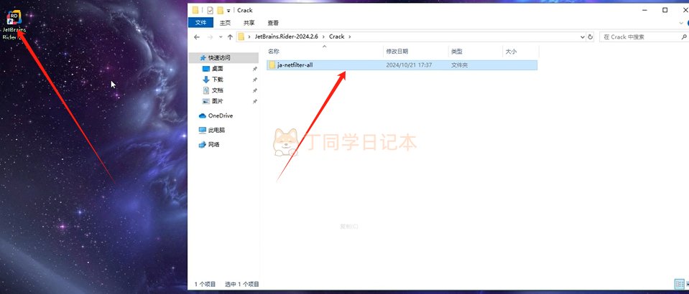Click the forward navigation arrow
Image resolution: width=689 pixels, height=294 pixels.
210,37
